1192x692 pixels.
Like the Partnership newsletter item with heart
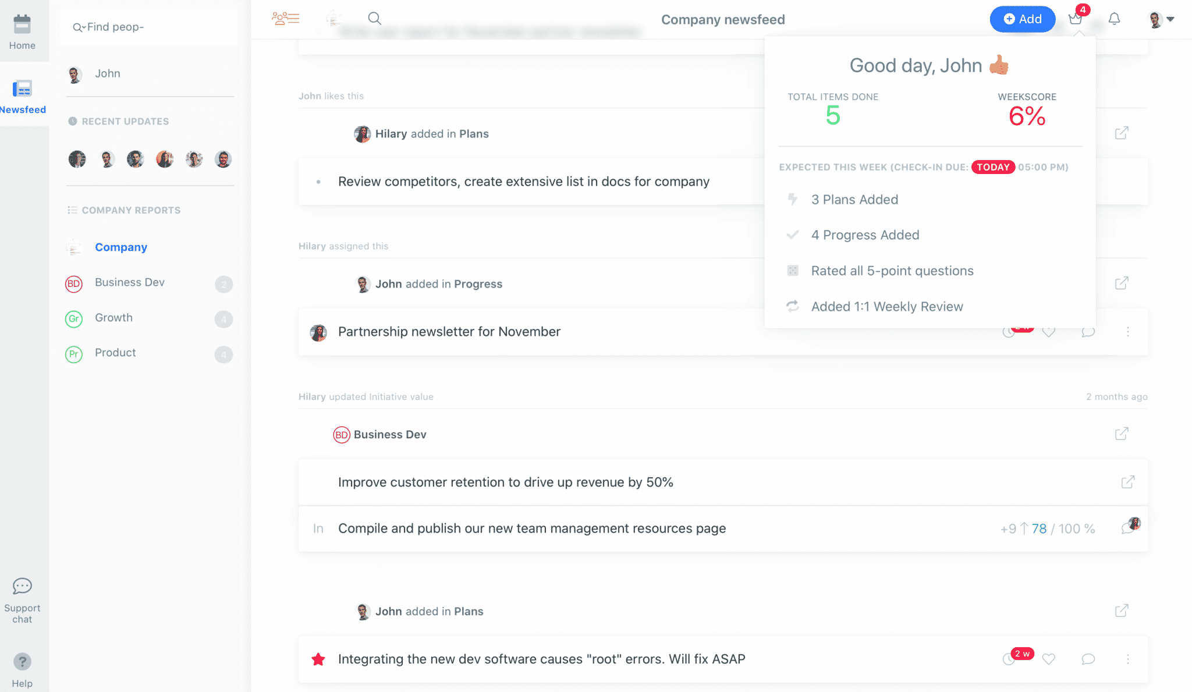1049,332
